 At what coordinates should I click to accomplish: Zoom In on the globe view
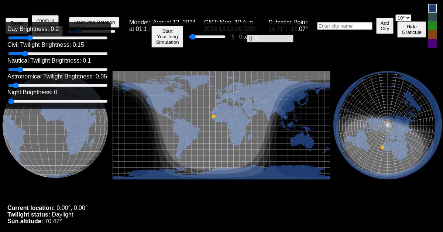click(x=45, y=20)
